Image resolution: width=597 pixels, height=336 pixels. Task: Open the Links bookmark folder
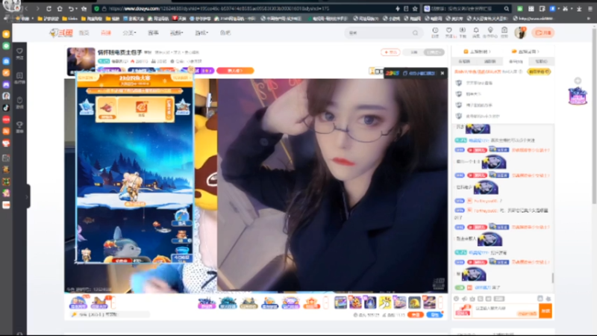coord(70,18)
